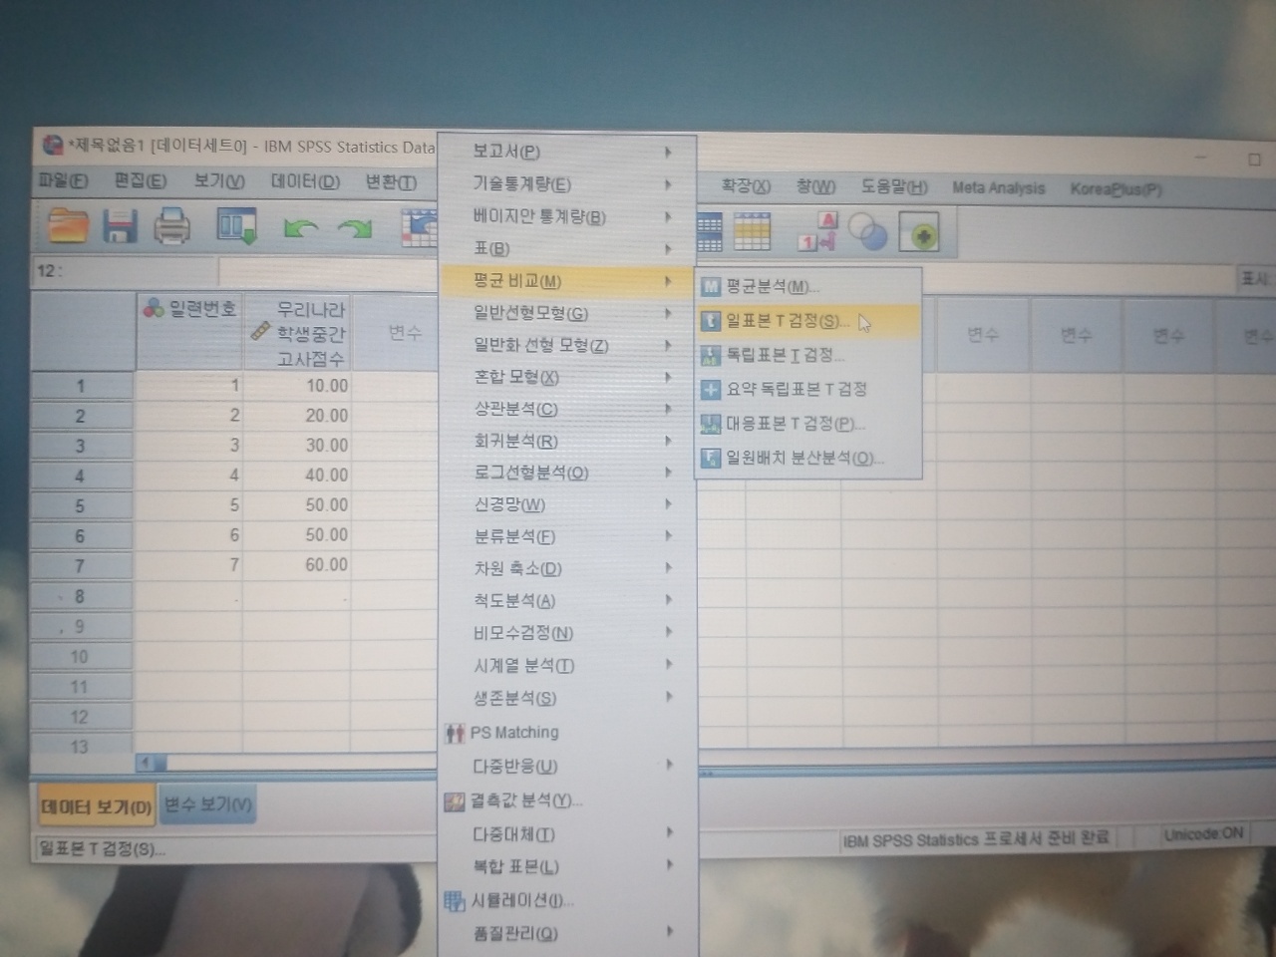The image size is (1276, 957).
Task: Switch to the 데이터 보기(D) tab
Action: point(96,806)
